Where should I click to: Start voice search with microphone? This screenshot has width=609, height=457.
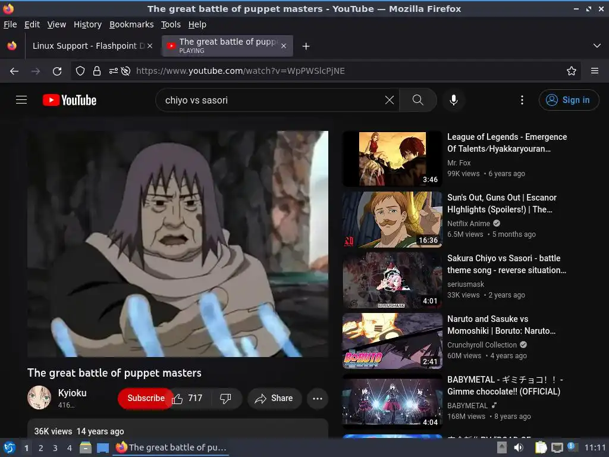453,100
